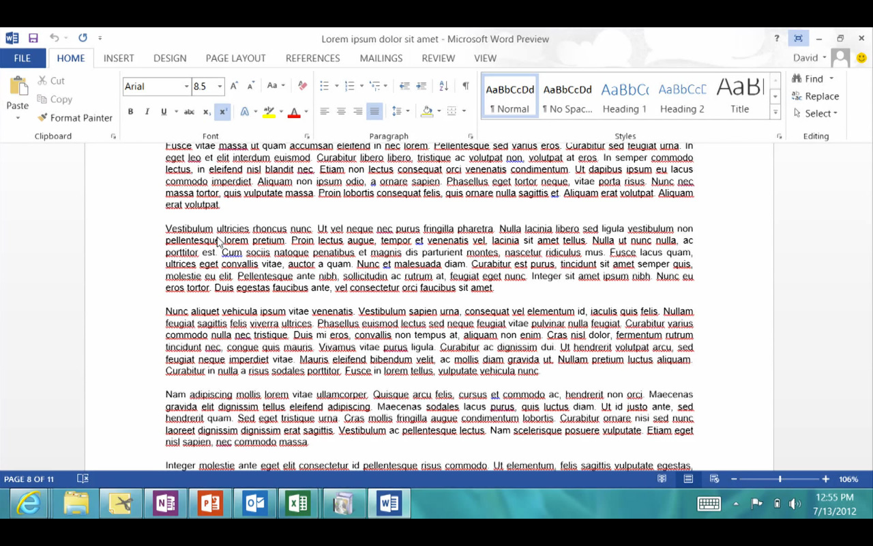Toggle Bold formatting
This screenshot has height=546, width=873.
coord(130,111)
